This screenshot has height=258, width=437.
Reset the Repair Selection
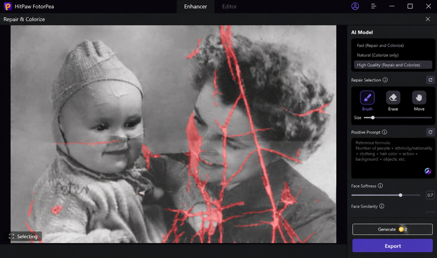coord(430,80)
